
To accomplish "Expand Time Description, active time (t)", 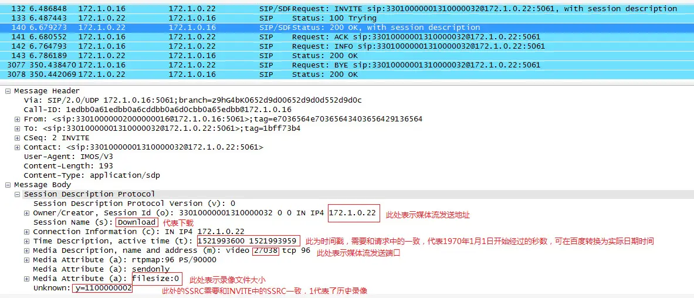I will tap(27, 241).
